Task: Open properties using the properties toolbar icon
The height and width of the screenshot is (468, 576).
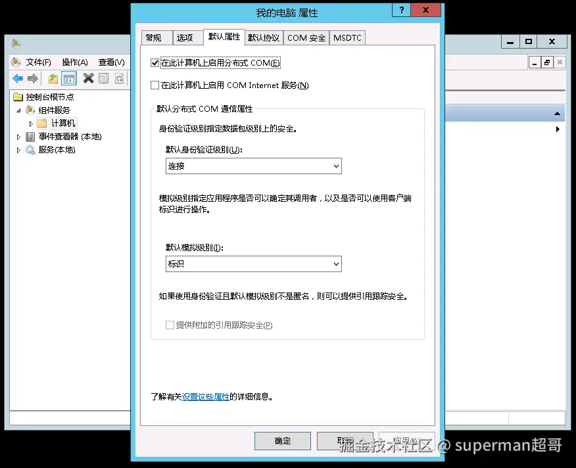Action: click(104, 78)
